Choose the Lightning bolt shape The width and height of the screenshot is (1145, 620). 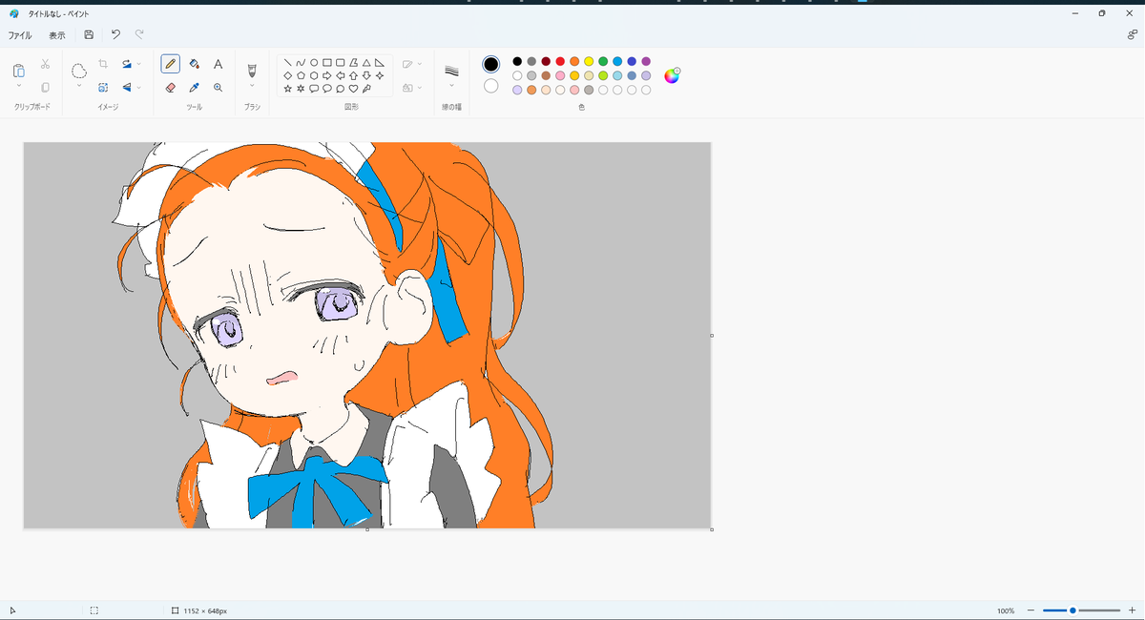pyautogui.click(x=366, y=89)
